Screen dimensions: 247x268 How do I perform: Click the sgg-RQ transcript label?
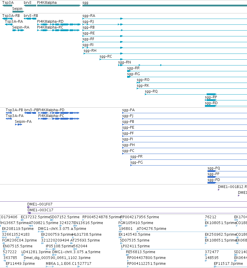pos(151,91)
